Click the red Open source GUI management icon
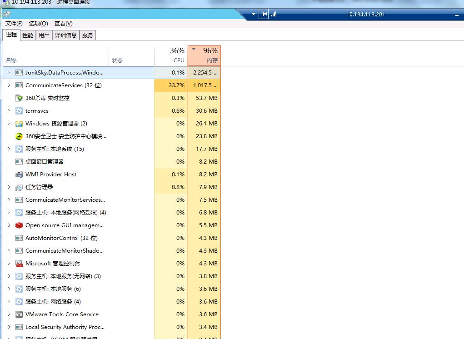 (x=19, y=225)
